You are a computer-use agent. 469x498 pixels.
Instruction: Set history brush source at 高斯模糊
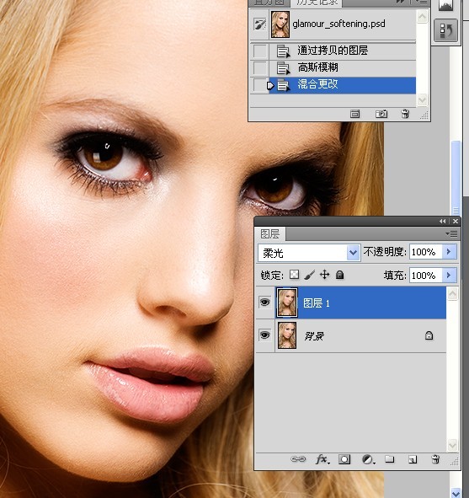point(260,67)
